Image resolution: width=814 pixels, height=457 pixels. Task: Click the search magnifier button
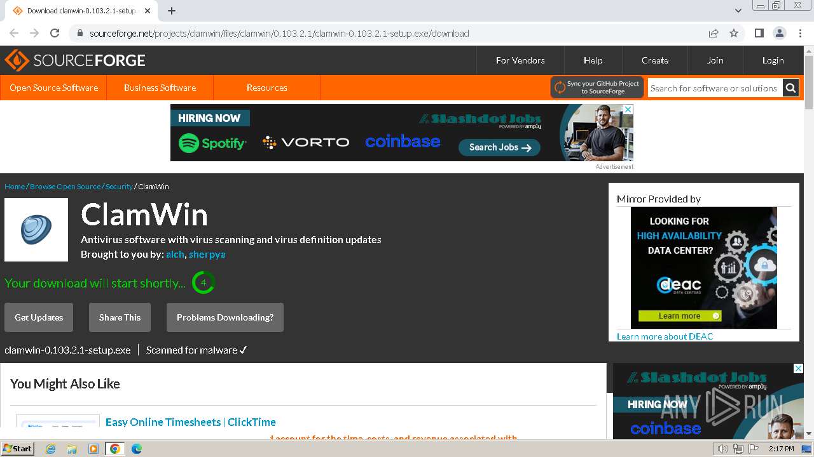(x=790, y=88)
